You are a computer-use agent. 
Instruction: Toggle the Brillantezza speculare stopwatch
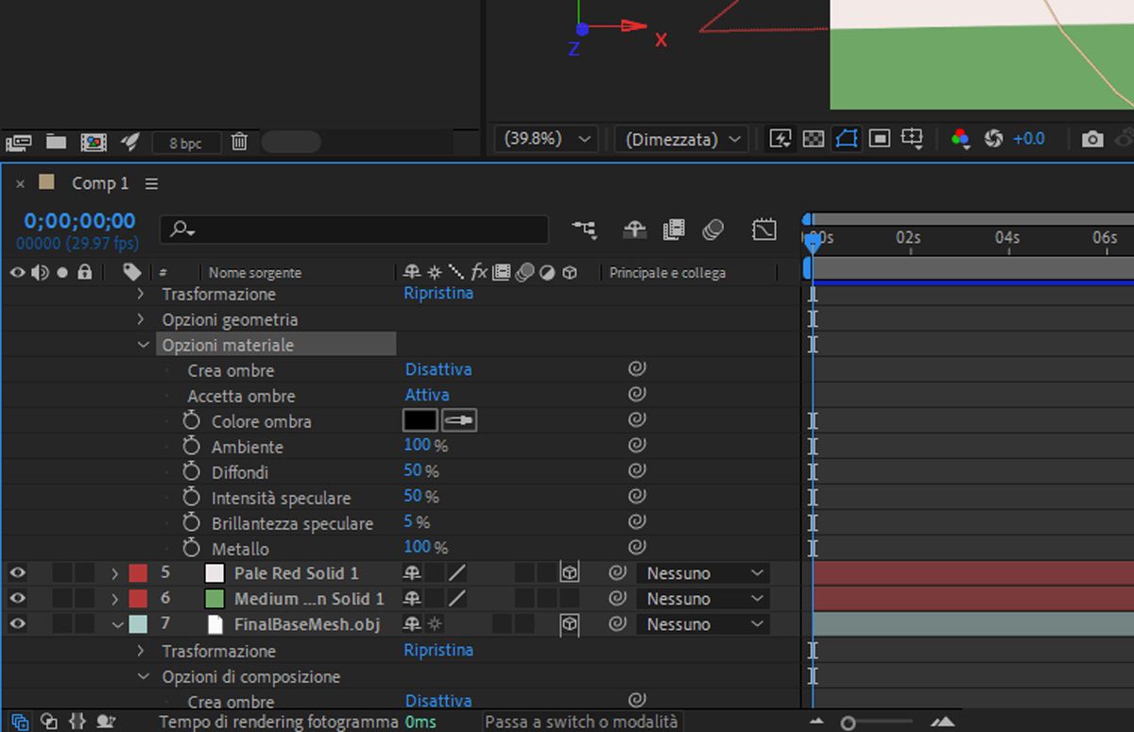point(192,522)
